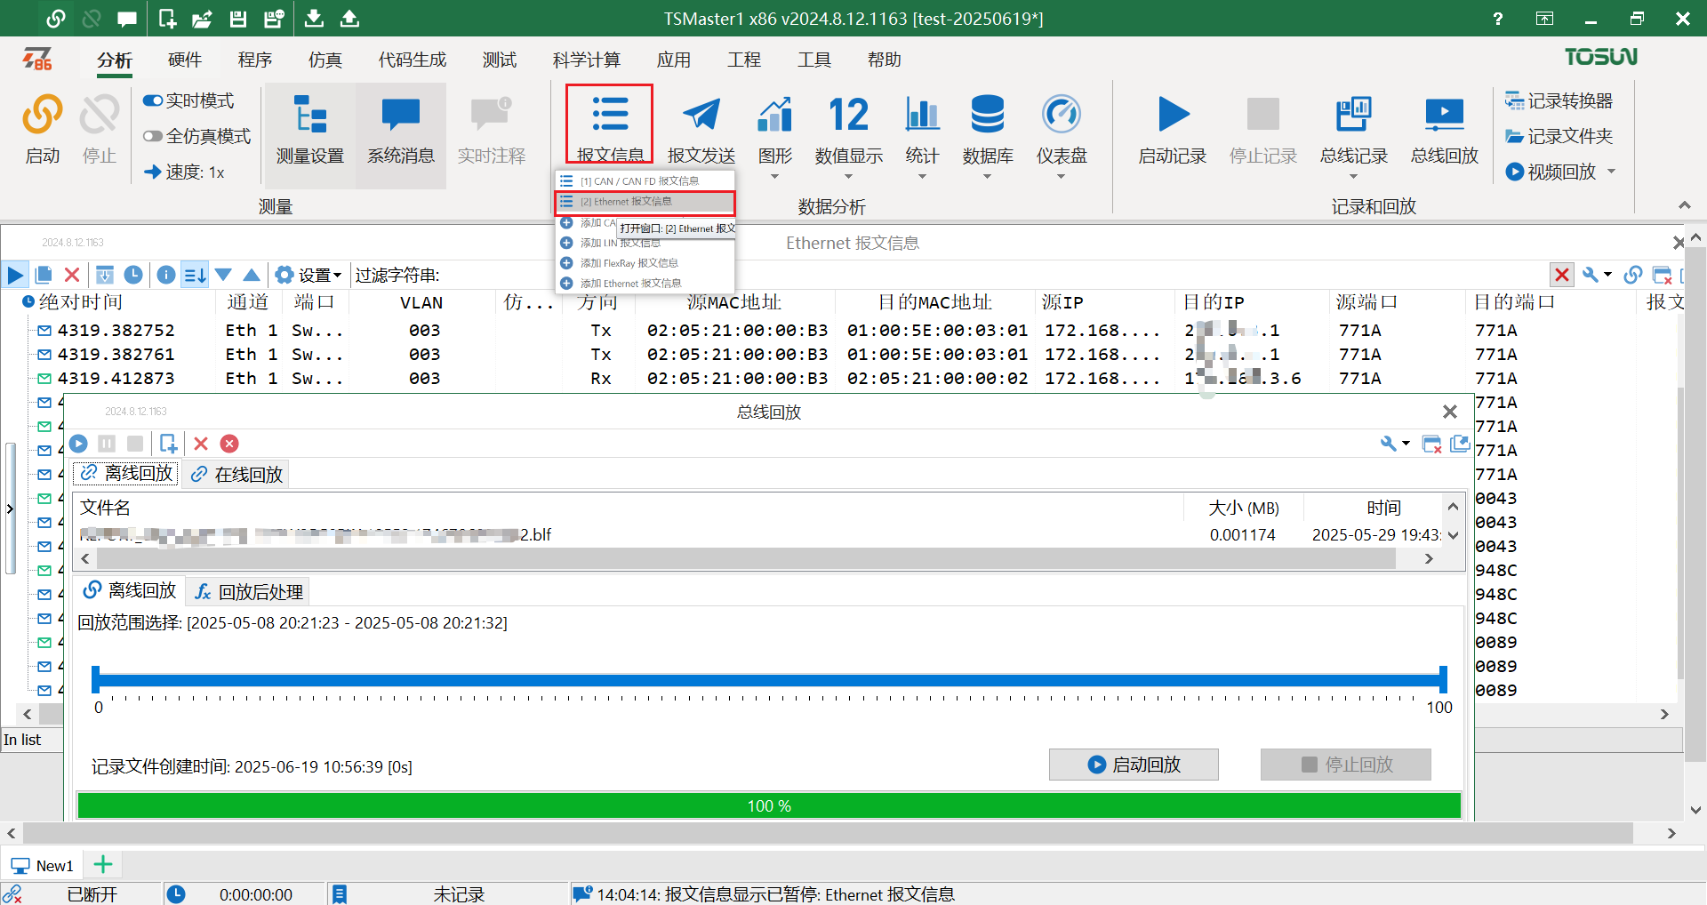Open the 图形 graphics tool
Screen dimensions: 1707x905
(774, 129)
